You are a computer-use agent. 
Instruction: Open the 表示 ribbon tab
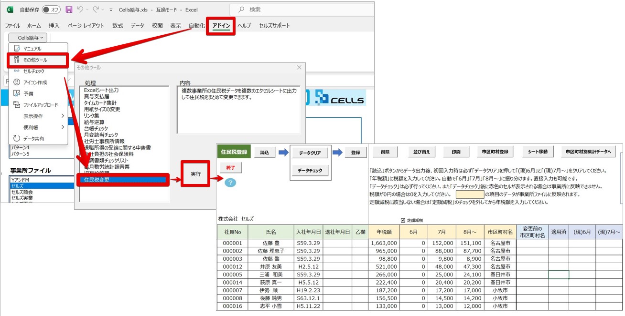175,26
